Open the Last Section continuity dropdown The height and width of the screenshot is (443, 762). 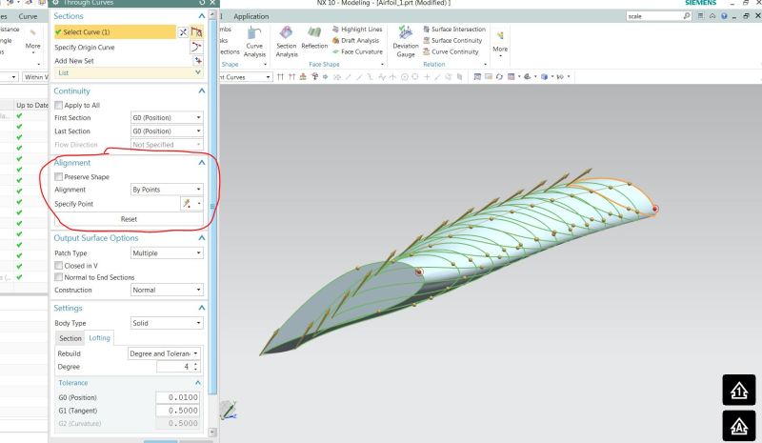(167, 131)
